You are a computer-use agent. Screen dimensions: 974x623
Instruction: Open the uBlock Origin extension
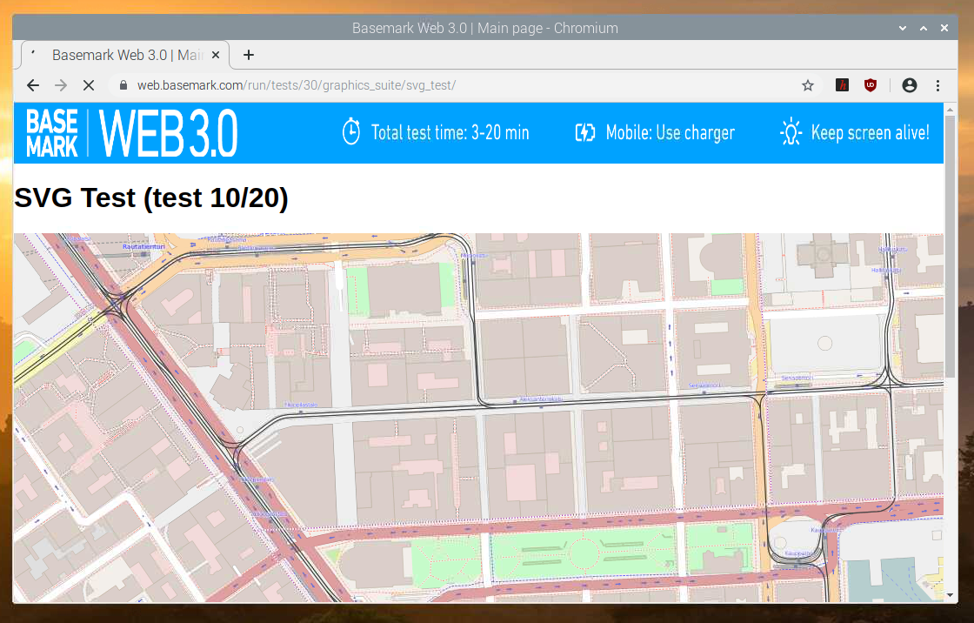point(870,85)
